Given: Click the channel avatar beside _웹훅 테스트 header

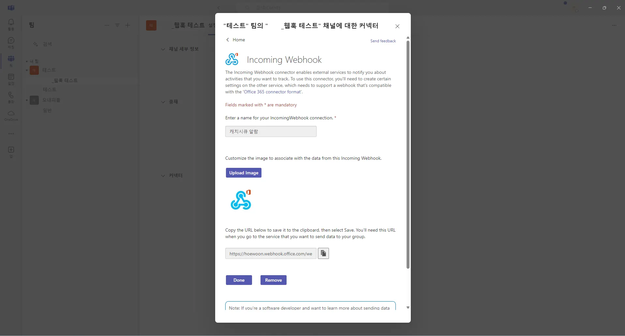Looking at the screenshot, I should [151, 25].
